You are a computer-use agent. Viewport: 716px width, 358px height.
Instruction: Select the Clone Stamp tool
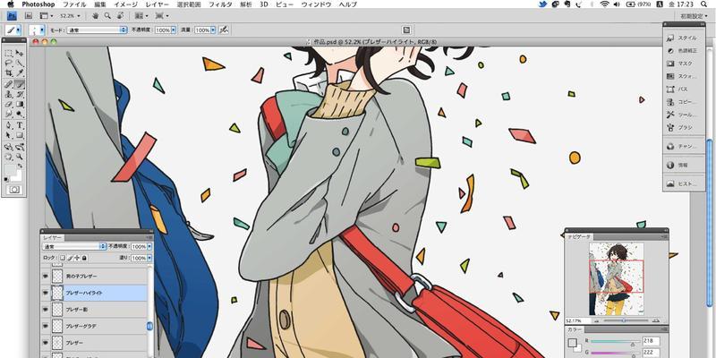tap(8, 94)
